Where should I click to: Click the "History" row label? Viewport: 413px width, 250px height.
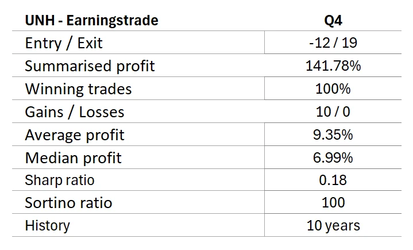click(x=47, y=225)
